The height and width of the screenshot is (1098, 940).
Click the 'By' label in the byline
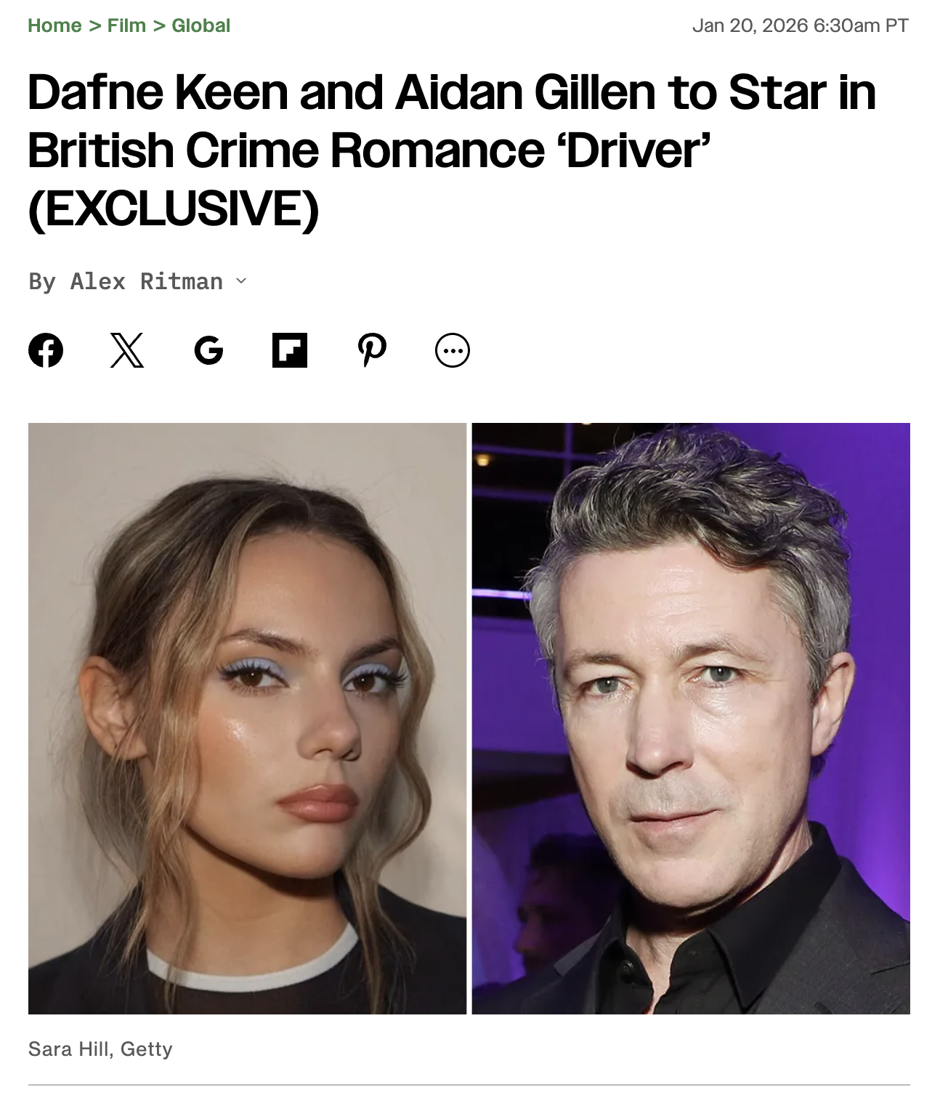click(x=42, y=281)
